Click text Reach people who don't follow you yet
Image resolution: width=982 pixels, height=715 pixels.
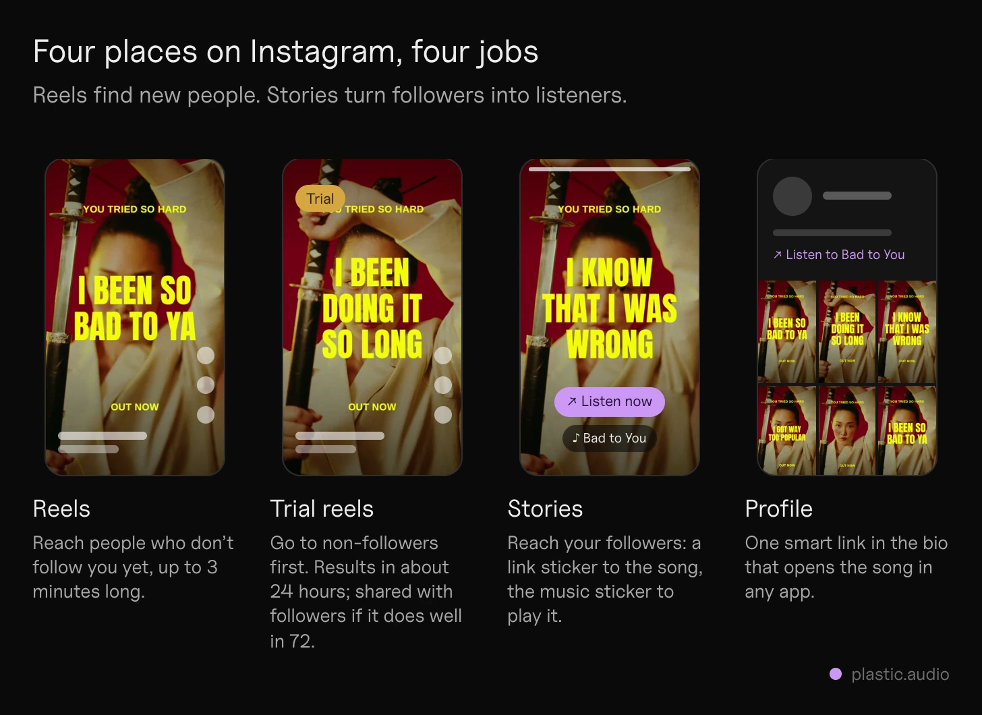coord(134,567)
